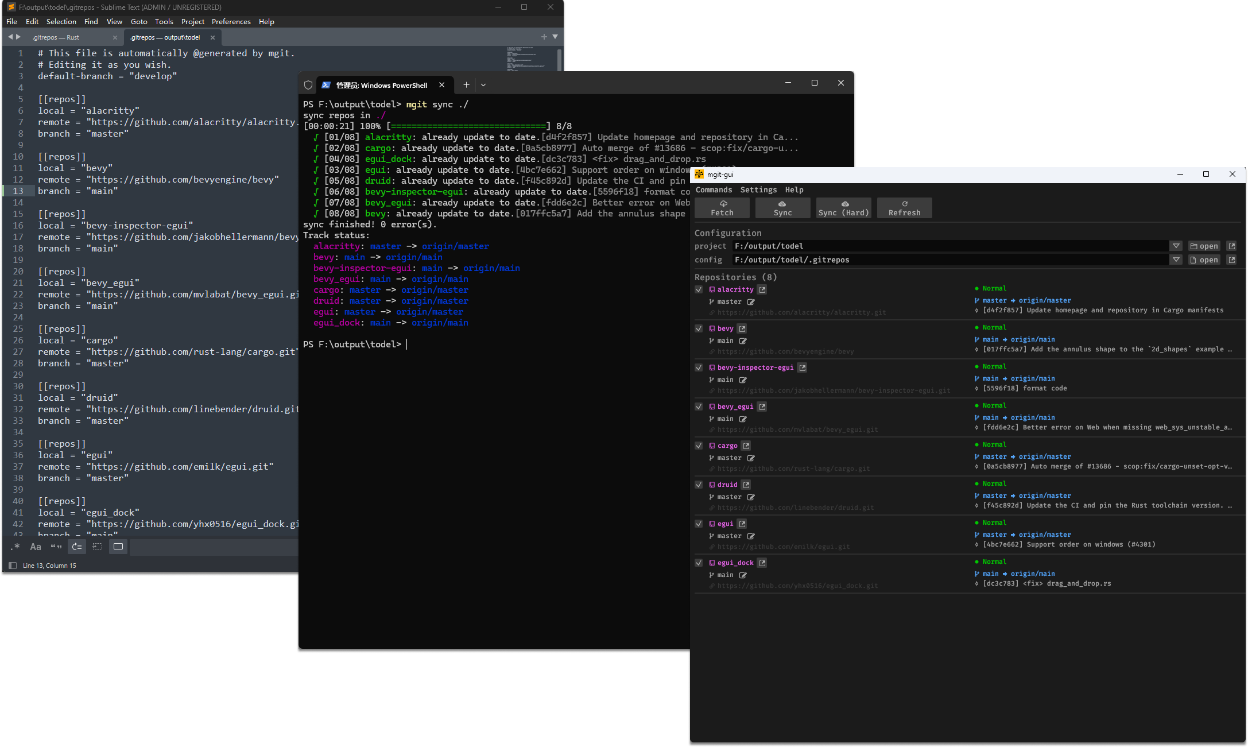Uncheck the bevy repository
This screenshot has width=1248, height=747.
coord(699,329)
